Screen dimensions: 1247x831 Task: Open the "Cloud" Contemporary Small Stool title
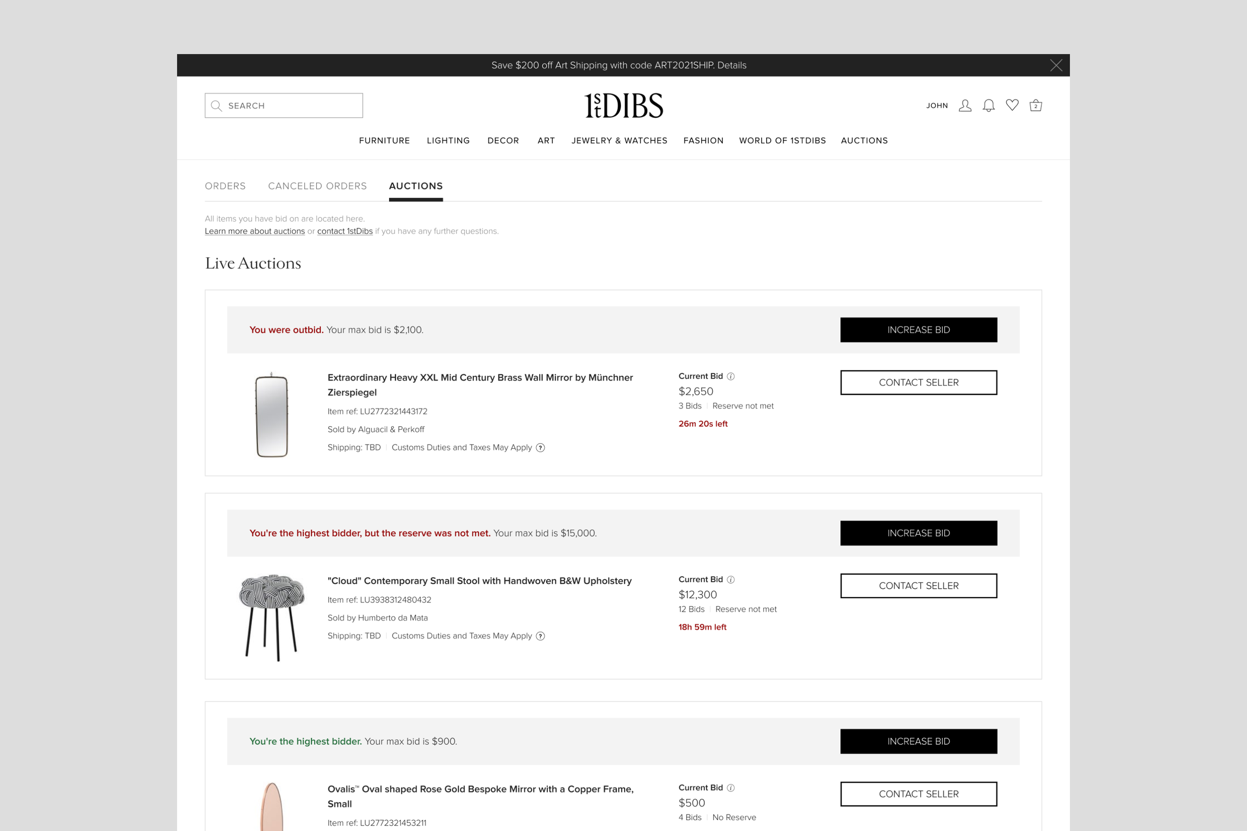click(479, 581)
